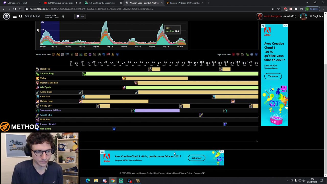
Task: Click the Auto Shot spell icon
Action: (x=38, y=97)
